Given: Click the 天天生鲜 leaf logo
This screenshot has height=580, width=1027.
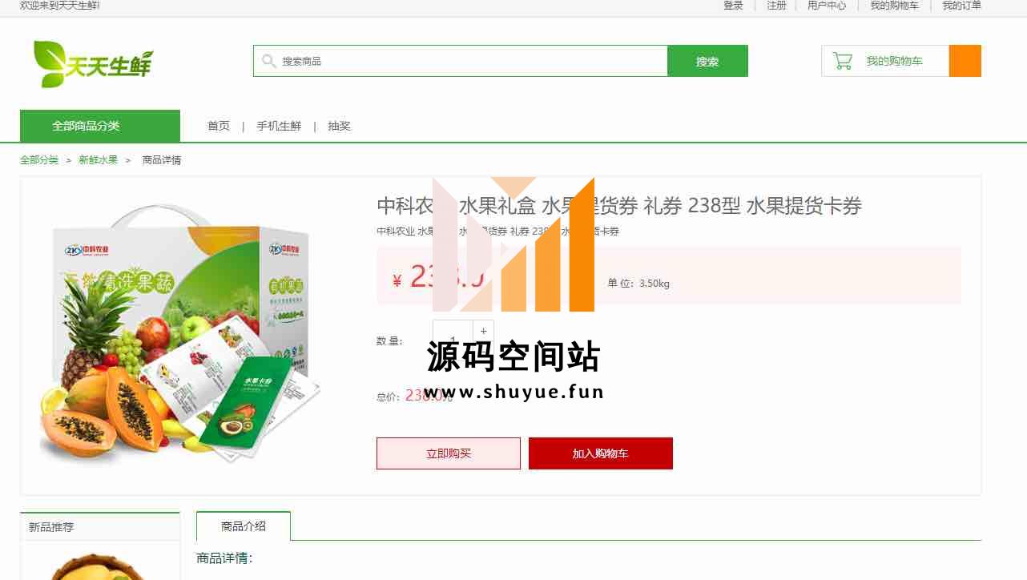Looking at the screenshot, I should 92,63.
